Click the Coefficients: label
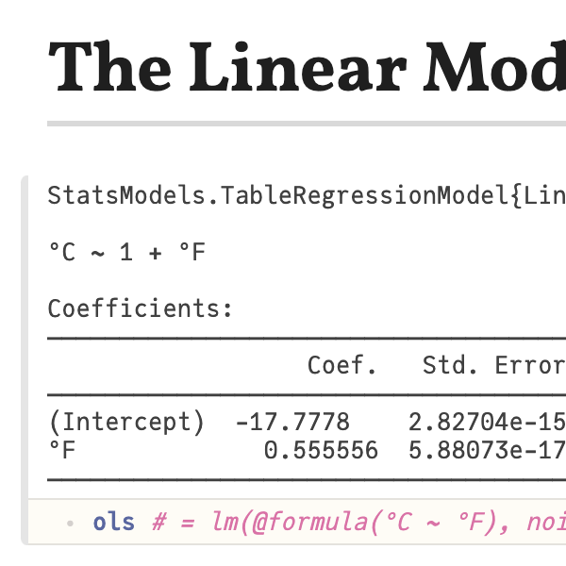 [x=140, y=308]
